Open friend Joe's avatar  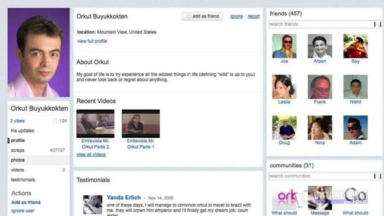284,46
